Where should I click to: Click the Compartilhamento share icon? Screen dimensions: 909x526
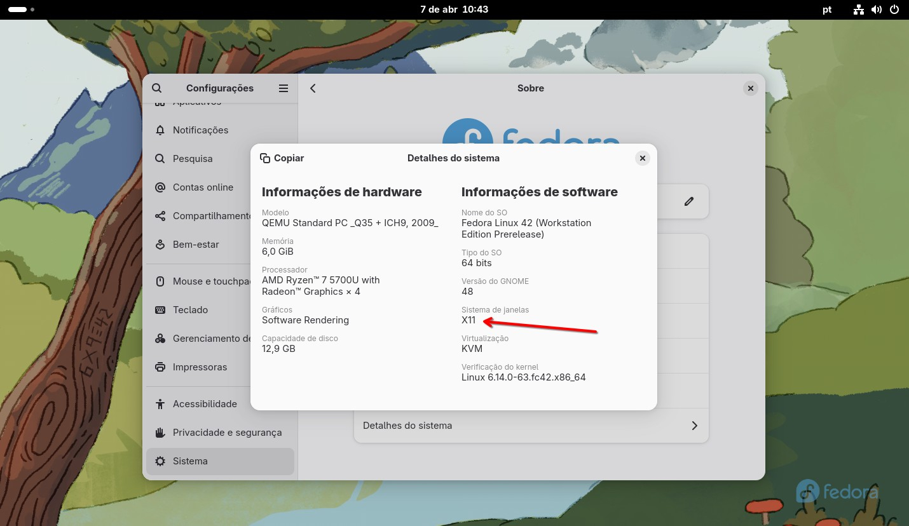[160, 216]
